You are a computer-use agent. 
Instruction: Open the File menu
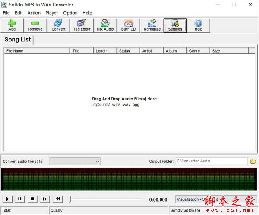6,13
